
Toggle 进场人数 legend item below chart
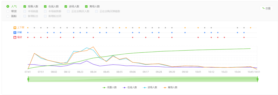click(x=150, y=87)
